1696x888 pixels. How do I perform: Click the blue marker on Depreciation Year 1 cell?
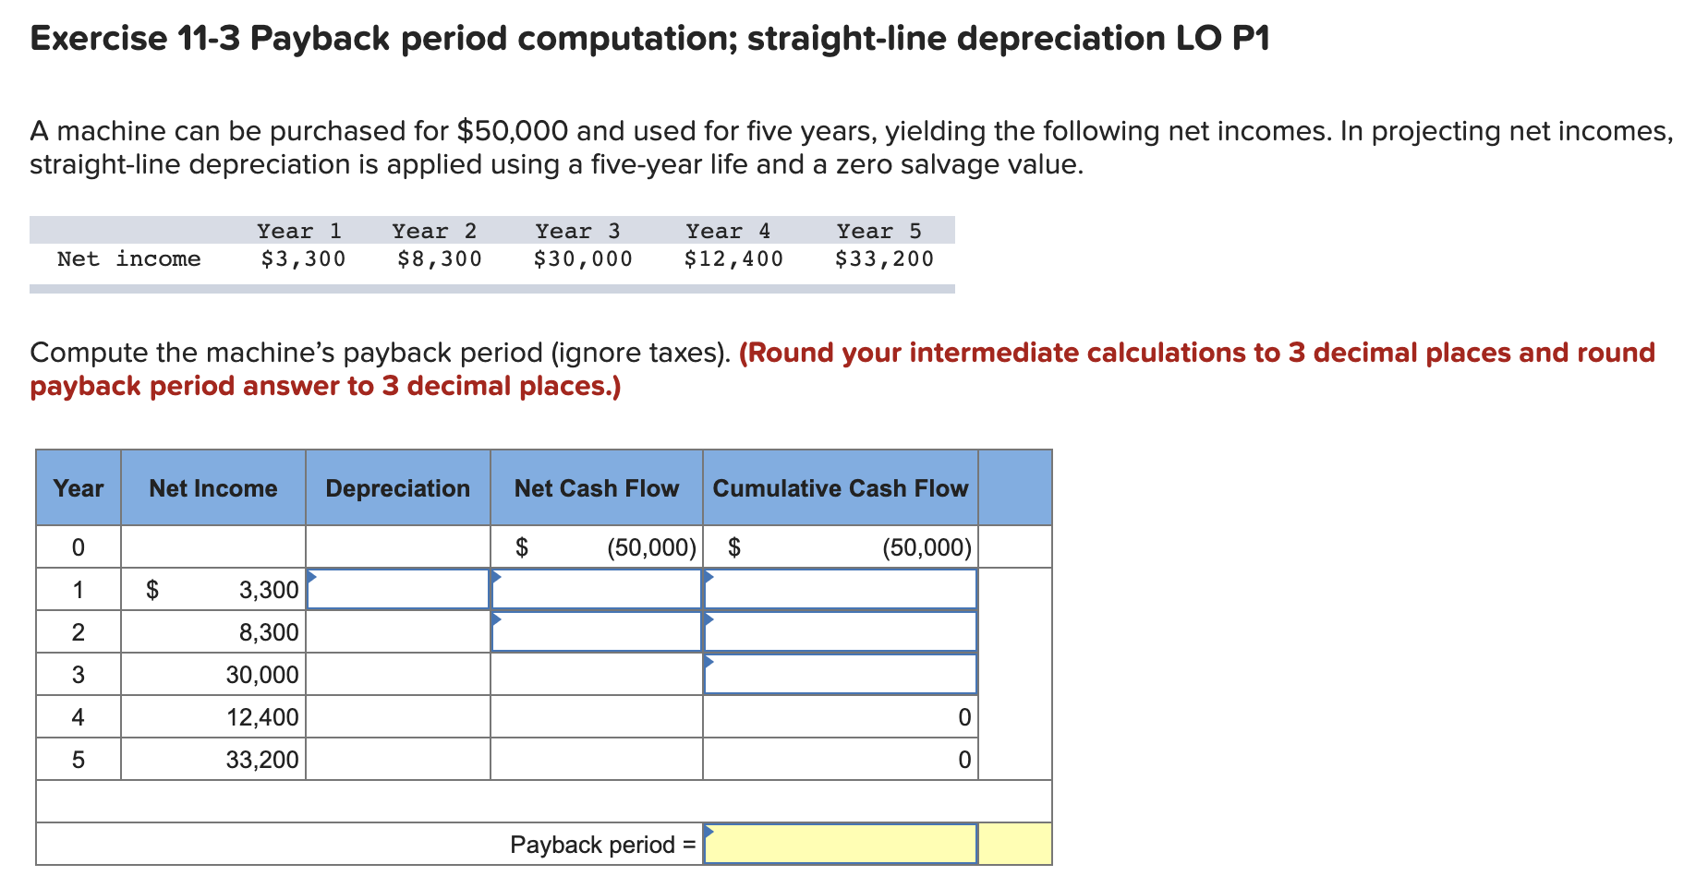coord(312,576)
